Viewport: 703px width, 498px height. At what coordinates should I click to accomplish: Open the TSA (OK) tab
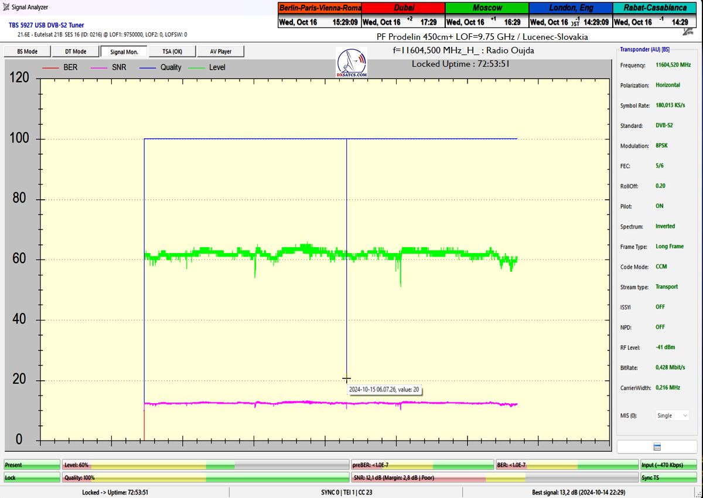[172, 52]
